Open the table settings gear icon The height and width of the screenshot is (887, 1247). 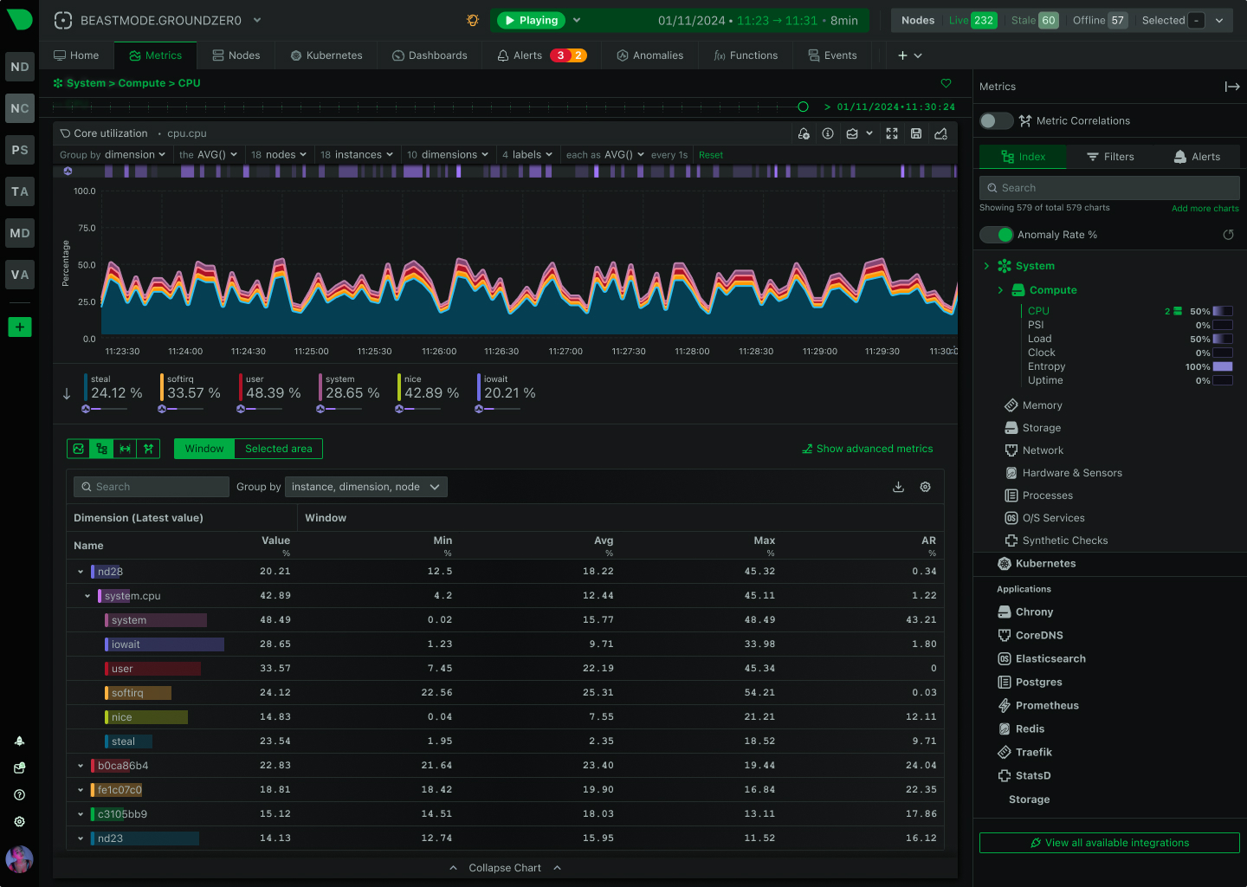pos(925,487)
